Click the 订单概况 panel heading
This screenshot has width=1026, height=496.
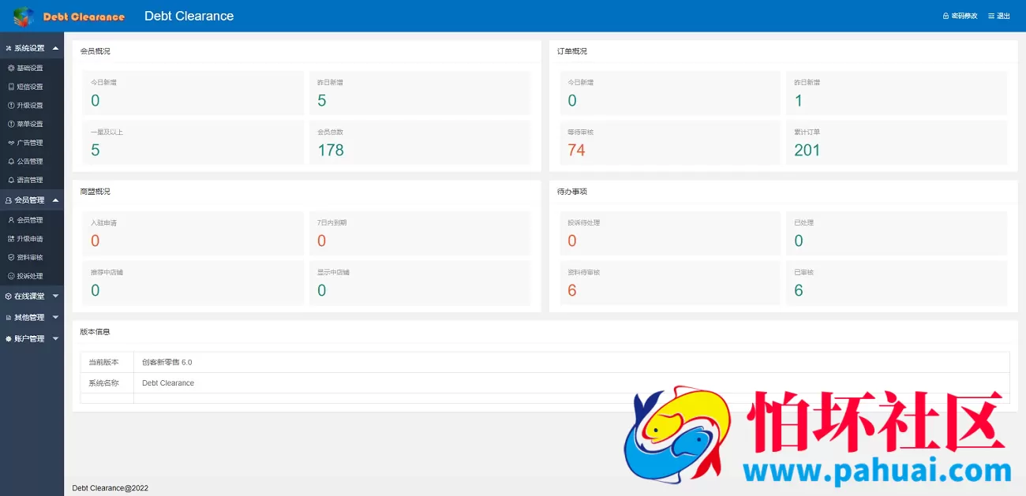[572, 51]
